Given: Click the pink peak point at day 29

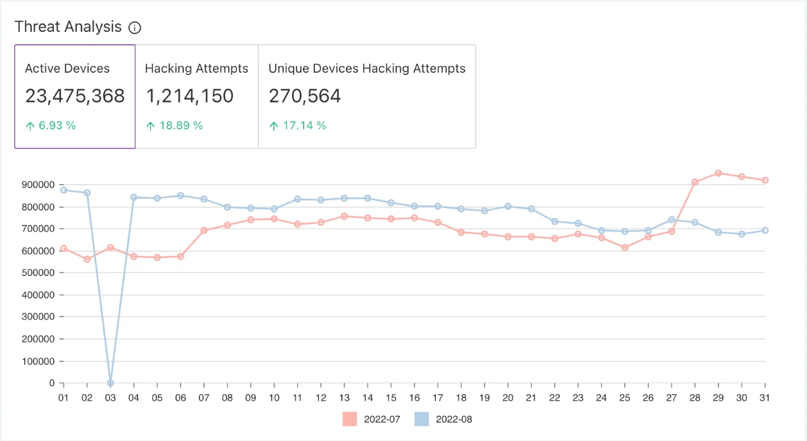Looking at the screenshot, I should point(718,173).
